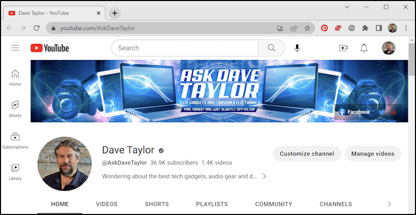This screenshot has height=215, width=416.
Task: Click the Ask Dave Taylor banner image
Action: point(219,91)
